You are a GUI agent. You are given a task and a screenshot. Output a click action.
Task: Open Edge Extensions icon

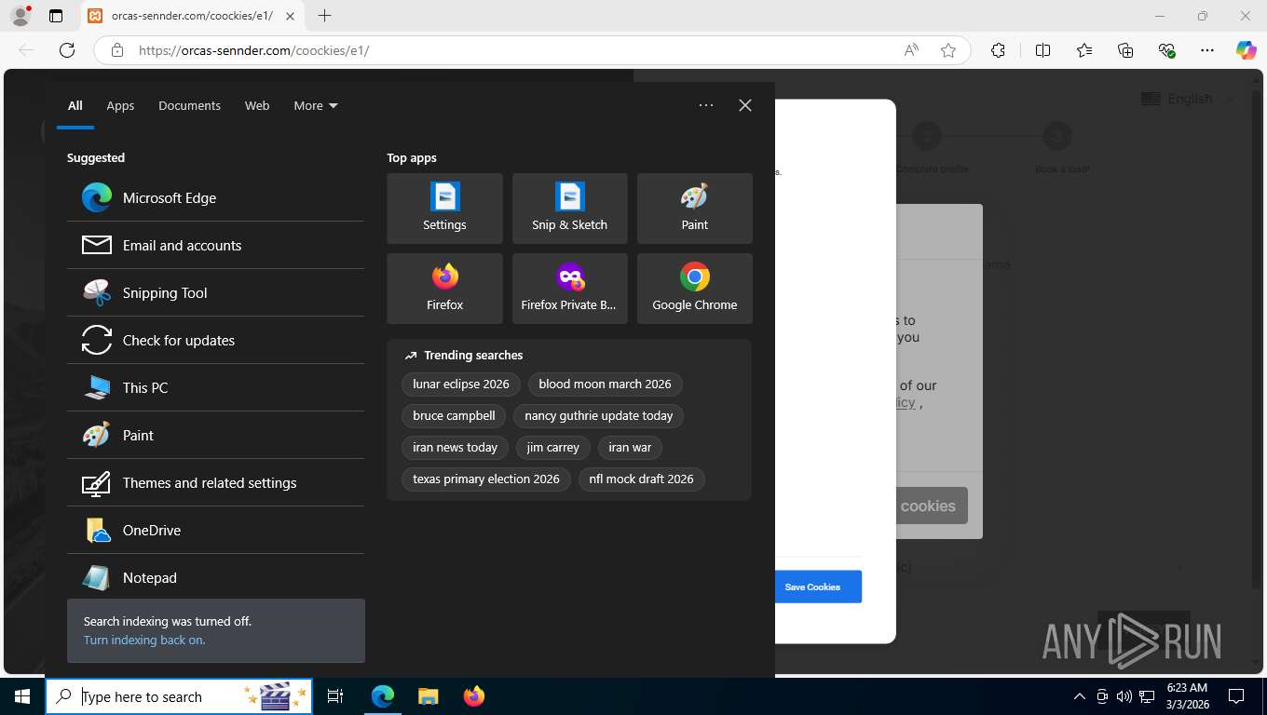tap(998, 50)
